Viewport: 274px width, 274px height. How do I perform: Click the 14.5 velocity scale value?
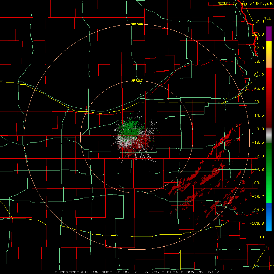[x=259, y=115]
